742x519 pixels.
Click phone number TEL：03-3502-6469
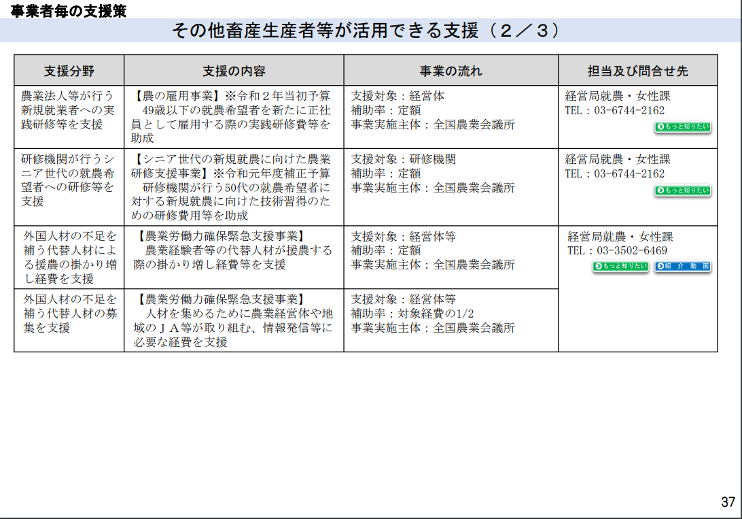click(617, 250)
